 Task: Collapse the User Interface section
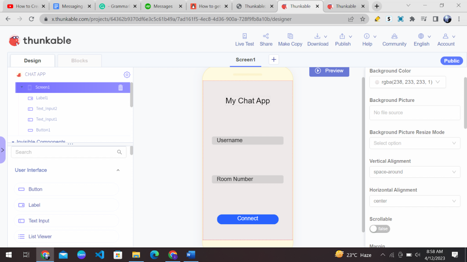(x=118, y=170)
